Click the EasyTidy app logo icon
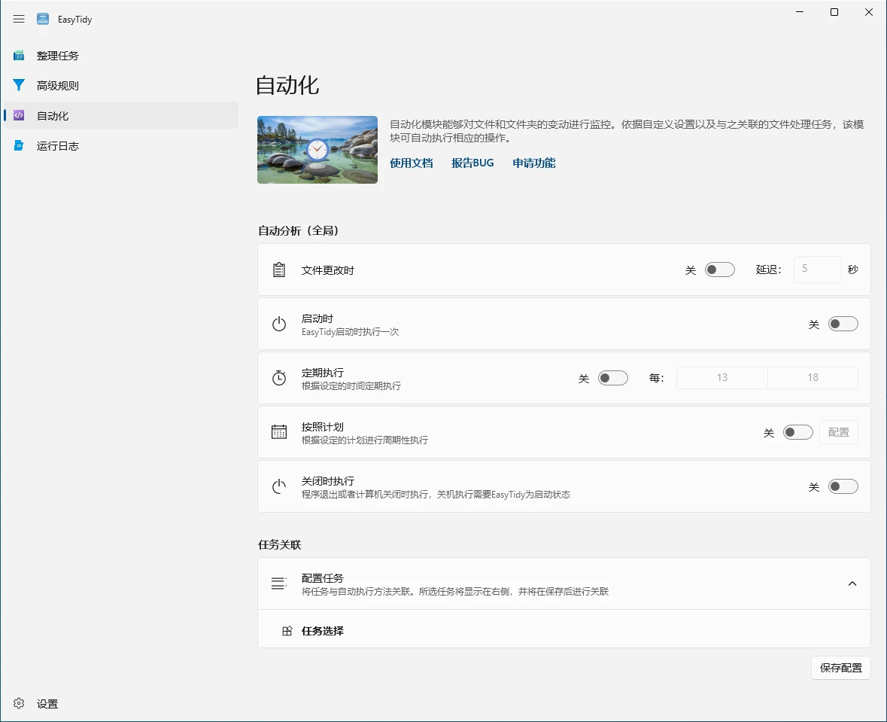887x722 pixels. click(x=43, y=19)
